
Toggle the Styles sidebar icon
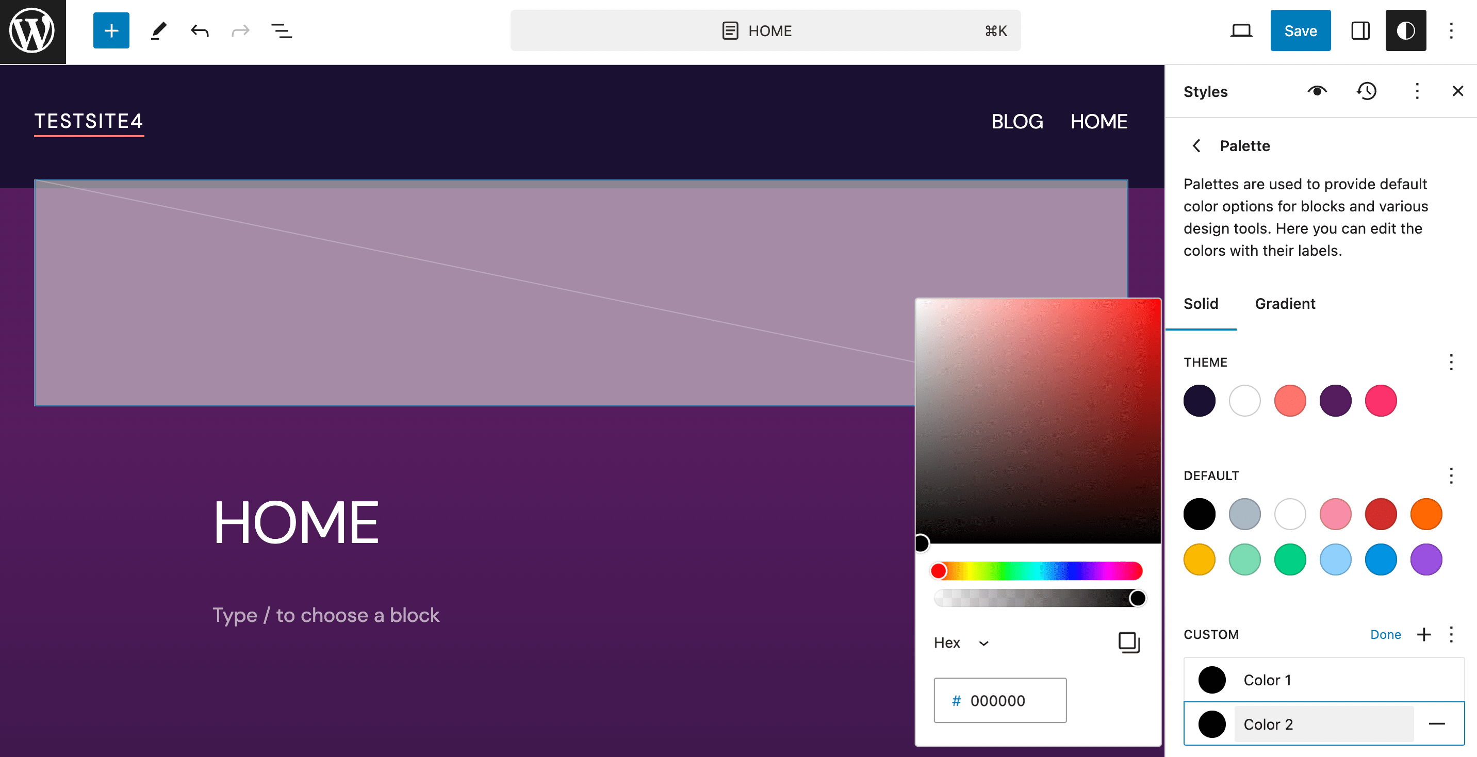[1405, 30]
